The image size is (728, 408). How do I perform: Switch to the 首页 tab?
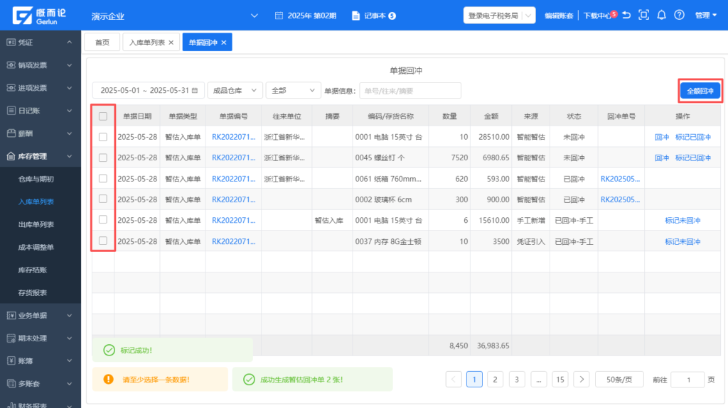point(102,43)
